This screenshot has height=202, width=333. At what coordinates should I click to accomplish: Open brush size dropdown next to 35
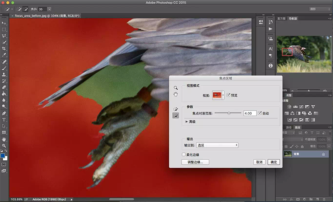click(49, 9)
